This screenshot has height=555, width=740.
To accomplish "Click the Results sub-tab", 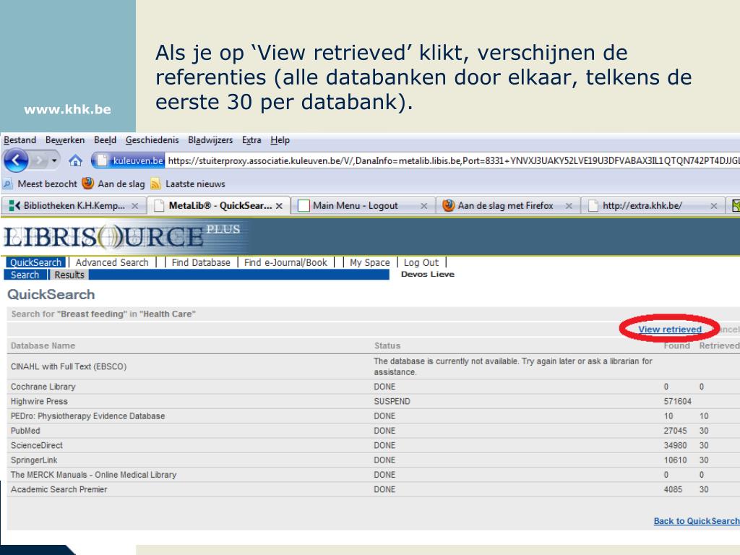I will (x=69, y=275).
